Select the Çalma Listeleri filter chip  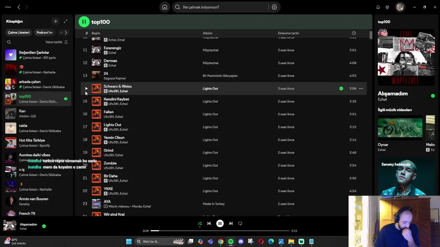19,33
